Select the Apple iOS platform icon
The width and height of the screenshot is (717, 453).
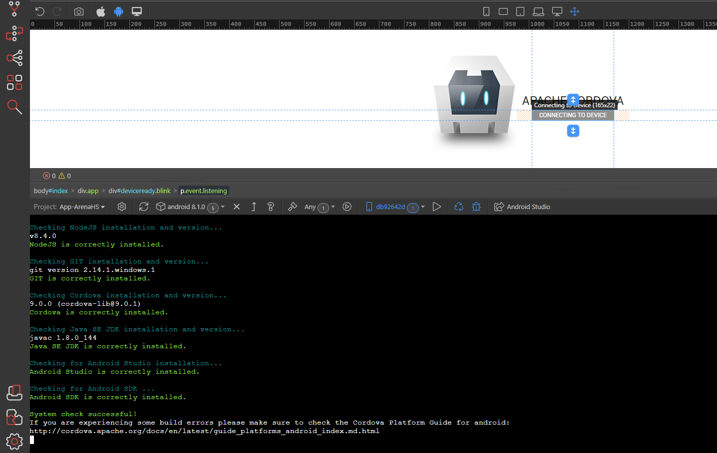click(x=101, y=11)
